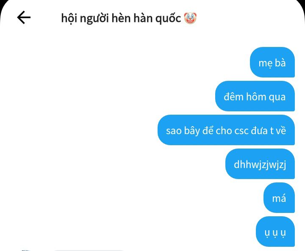Tap the partially visible incoming gray message
Screen dimensions: 305x251
pos(89,251)
